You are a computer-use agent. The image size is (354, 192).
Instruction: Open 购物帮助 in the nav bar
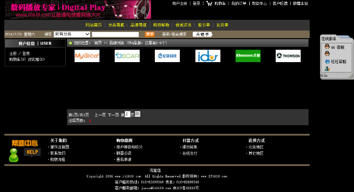tap(161, 25)
